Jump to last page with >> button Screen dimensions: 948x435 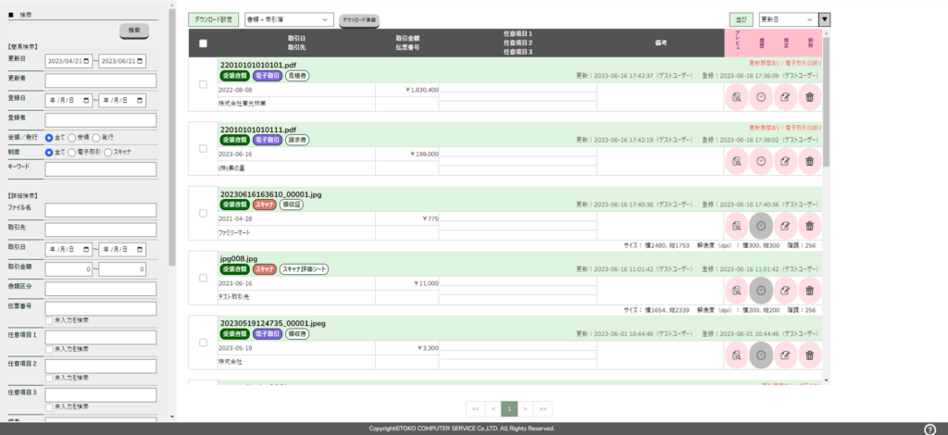(x=543, y=407)
